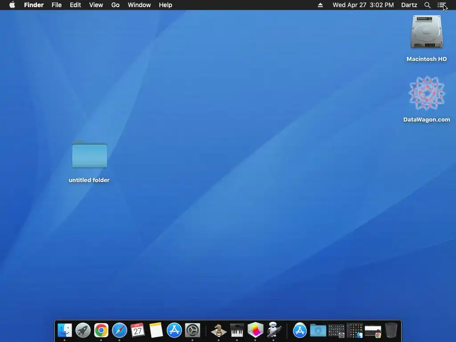Viewport: 456px width, 342px height.
Task: Open App Store icon beside Notes
Action: click(174, 330)
